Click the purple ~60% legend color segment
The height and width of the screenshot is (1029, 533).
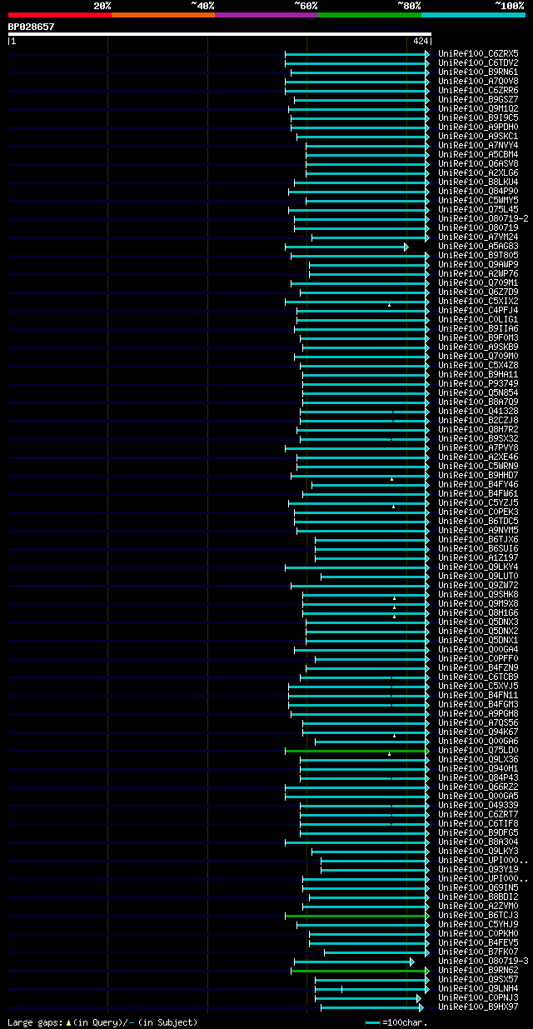tap(266, 15)
